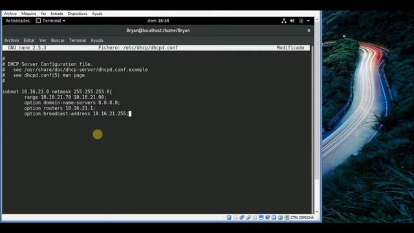Open VirtualBox Ayuda menu

coord(97,14)
